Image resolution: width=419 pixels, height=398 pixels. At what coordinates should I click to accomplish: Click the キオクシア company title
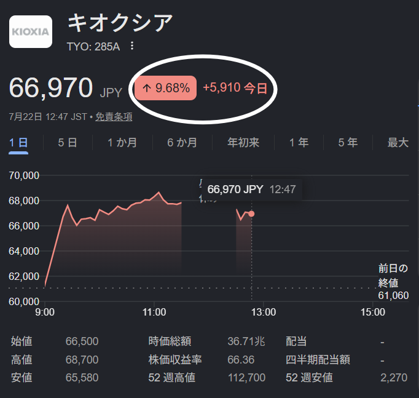[x=120, y=23]
